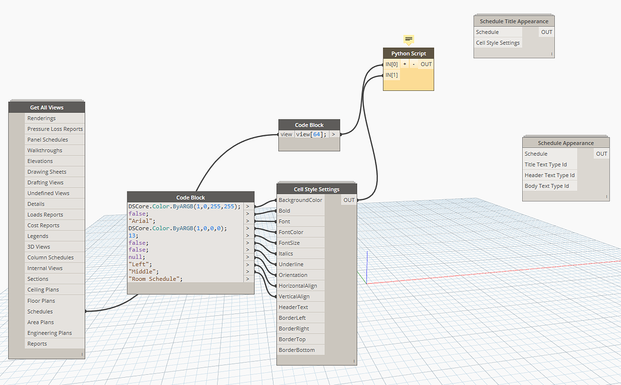Click the Schedule input on Schedule Appearance
Image resolution: width=621 pixels, height=385 pixels.
(x=535, y=153)
